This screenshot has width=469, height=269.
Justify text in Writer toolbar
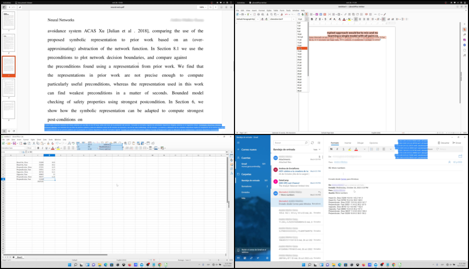coord(368,19)
